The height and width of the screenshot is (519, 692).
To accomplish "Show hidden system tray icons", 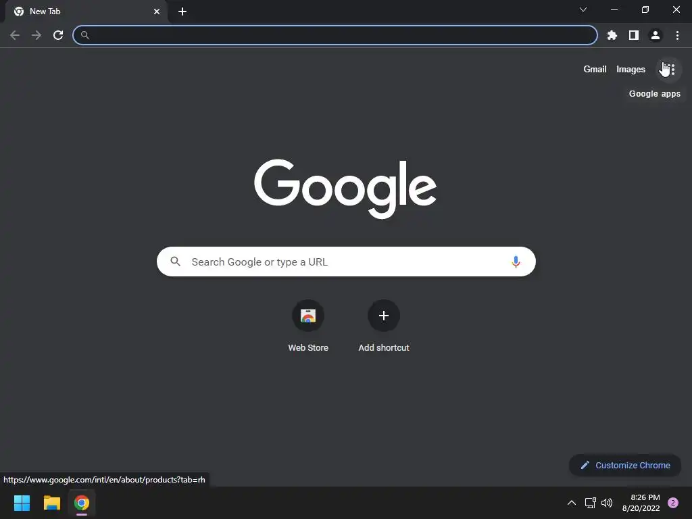I will [x=572, y=503].
